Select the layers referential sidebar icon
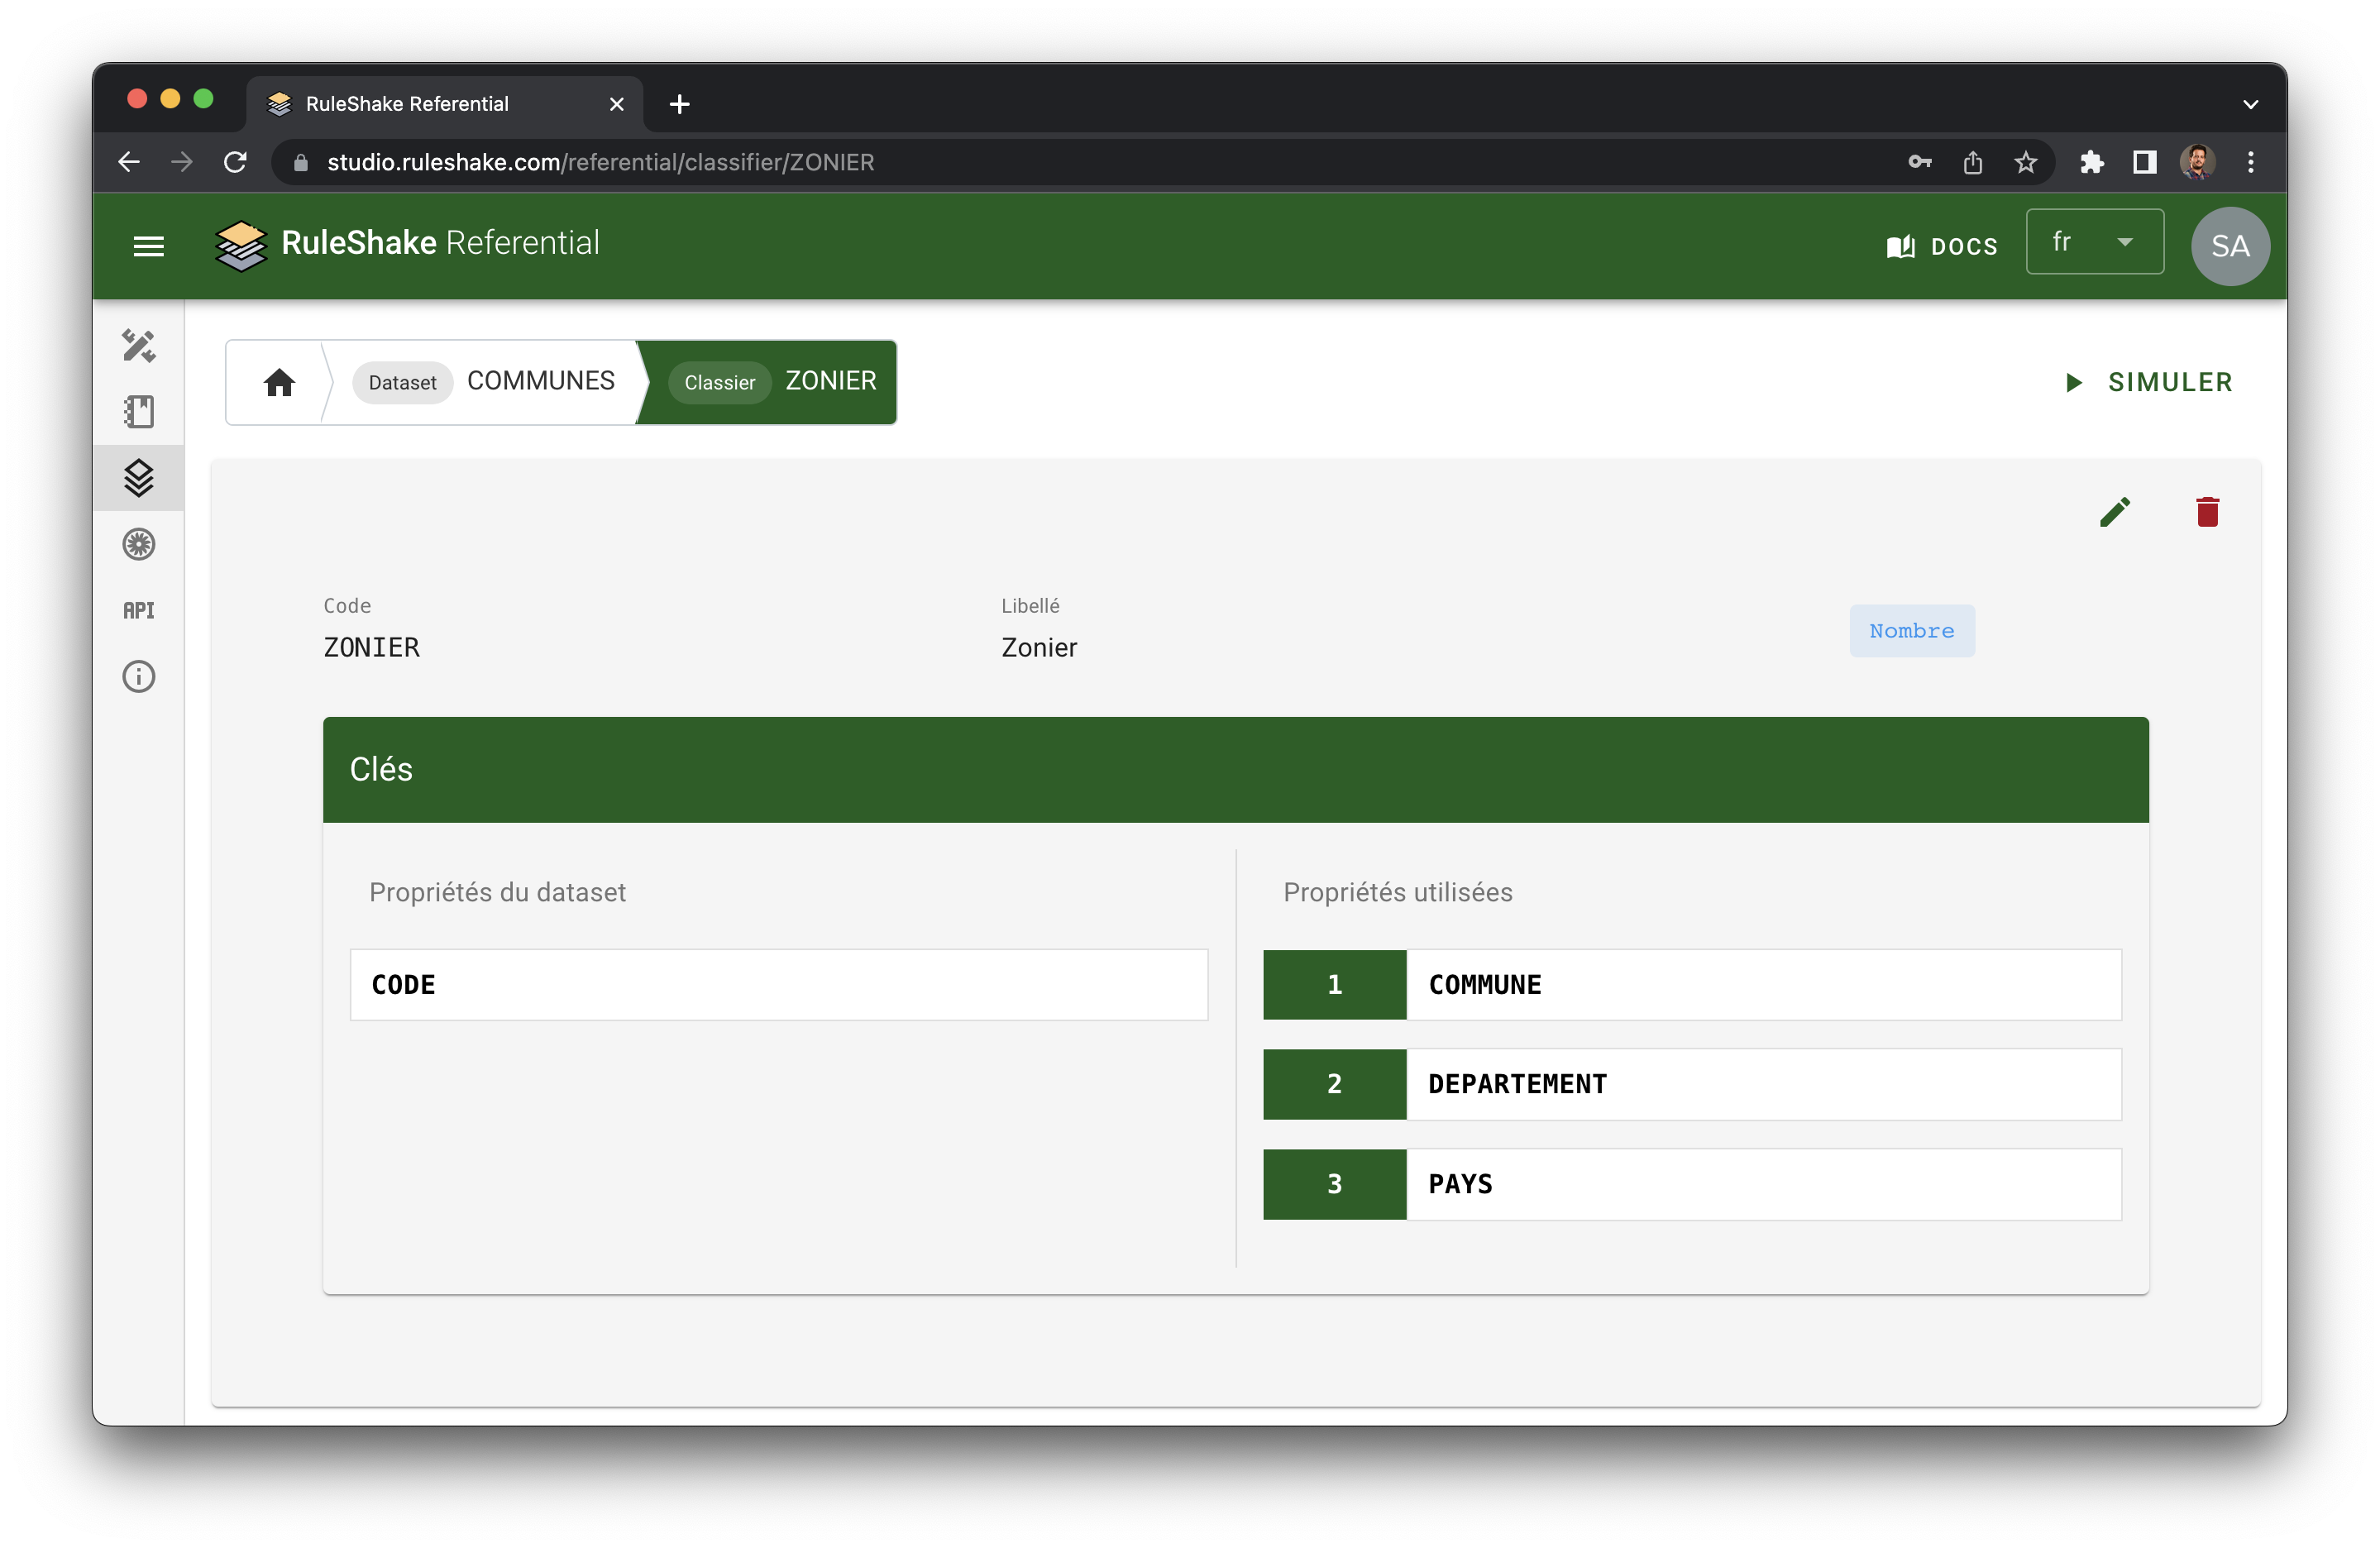The width and height of the screenshot is (2380, 1548). coord(139,478)
